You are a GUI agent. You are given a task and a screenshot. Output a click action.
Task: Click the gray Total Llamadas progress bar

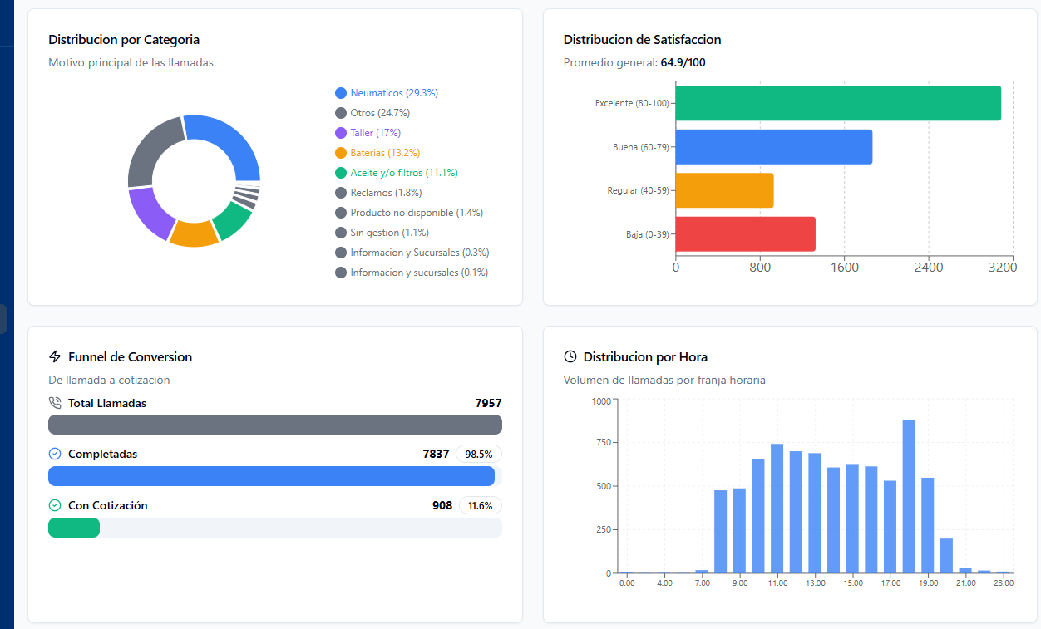275,425
